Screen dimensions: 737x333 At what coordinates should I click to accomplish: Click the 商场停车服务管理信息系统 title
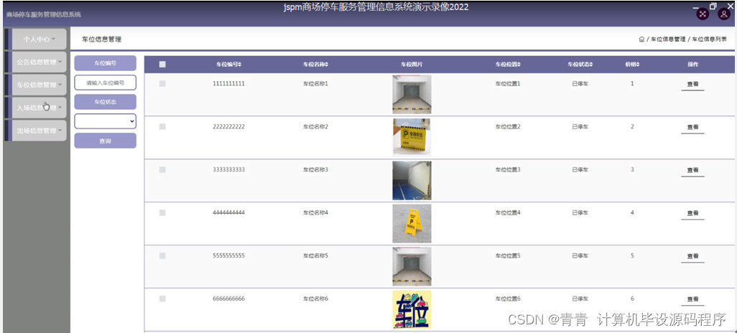click(x=43, y=14)
